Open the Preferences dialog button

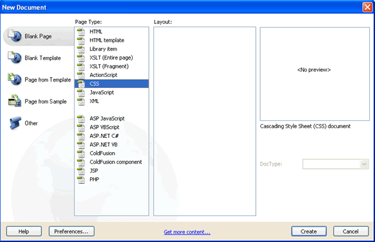(71, 231)
